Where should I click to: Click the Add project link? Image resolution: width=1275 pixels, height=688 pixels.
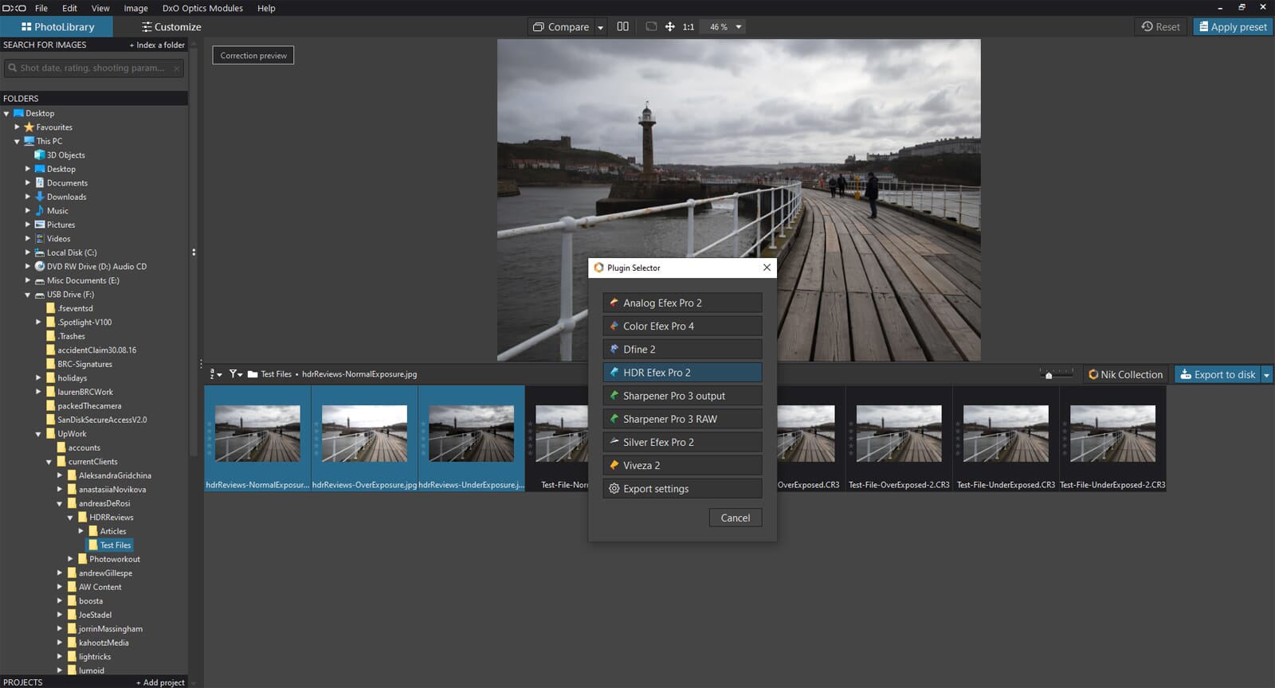[x=160, y=682]
